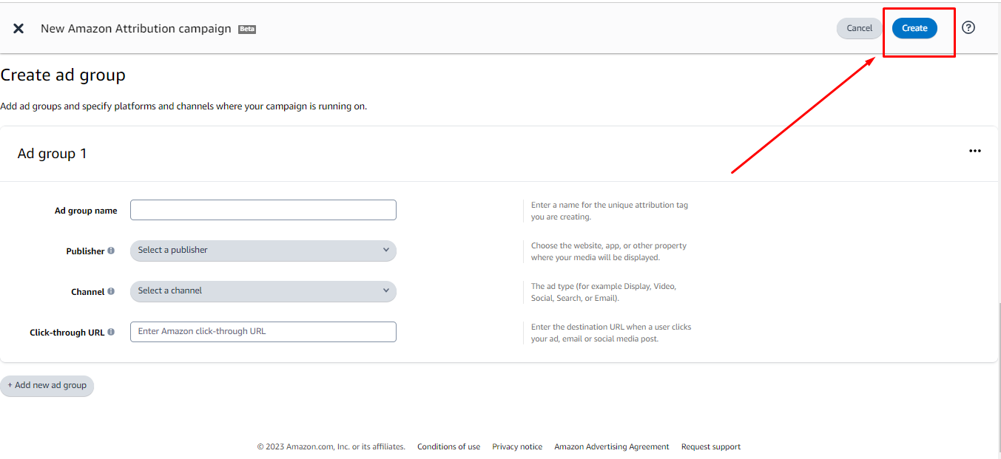Cancel the campaign creation

(860, 28)
